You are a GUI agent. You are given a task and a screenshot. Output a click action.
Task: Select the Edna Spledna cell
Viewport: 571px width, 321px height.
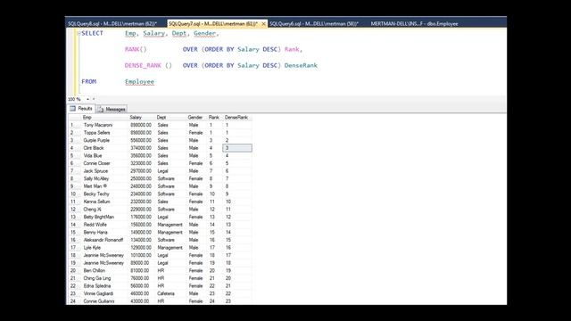105,285
